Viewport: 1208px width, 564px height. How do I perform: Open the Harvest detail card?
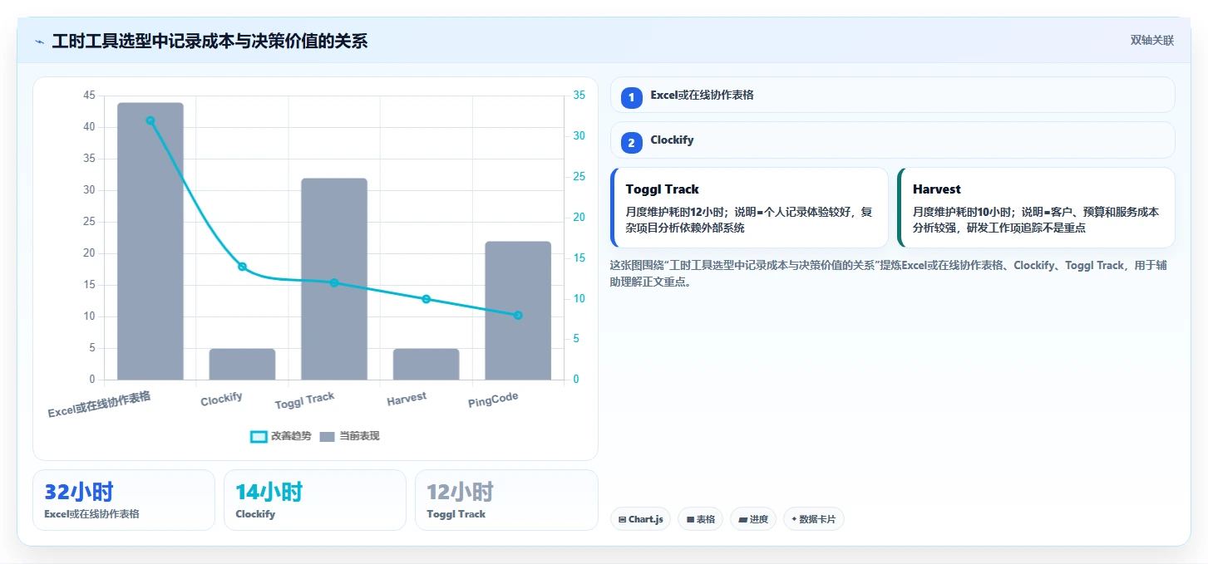point(1037,208)
